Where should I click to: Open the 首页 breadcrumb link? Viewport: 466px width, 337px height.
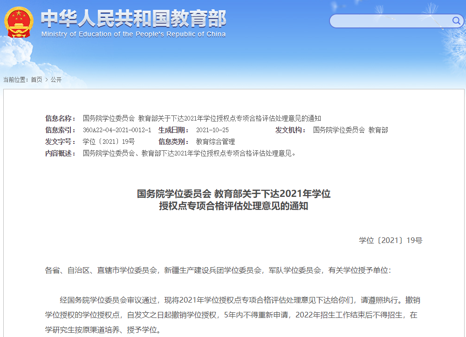(35, 79)
